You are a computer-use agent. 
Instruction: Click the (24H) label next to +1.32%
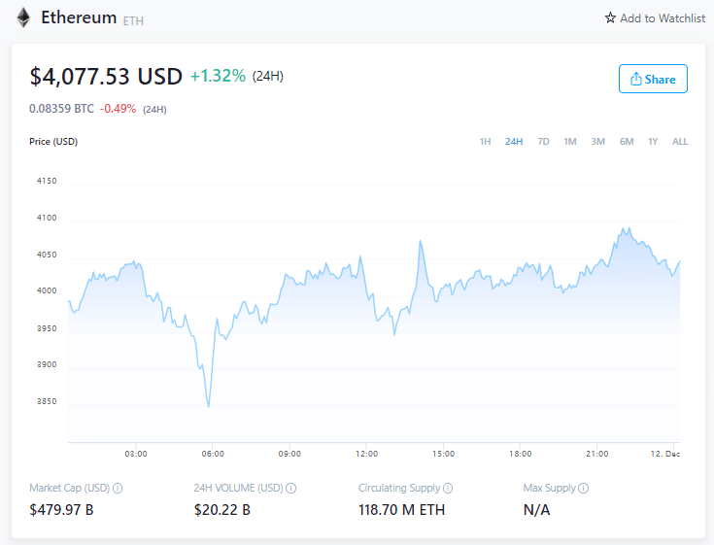click(268, 76)
